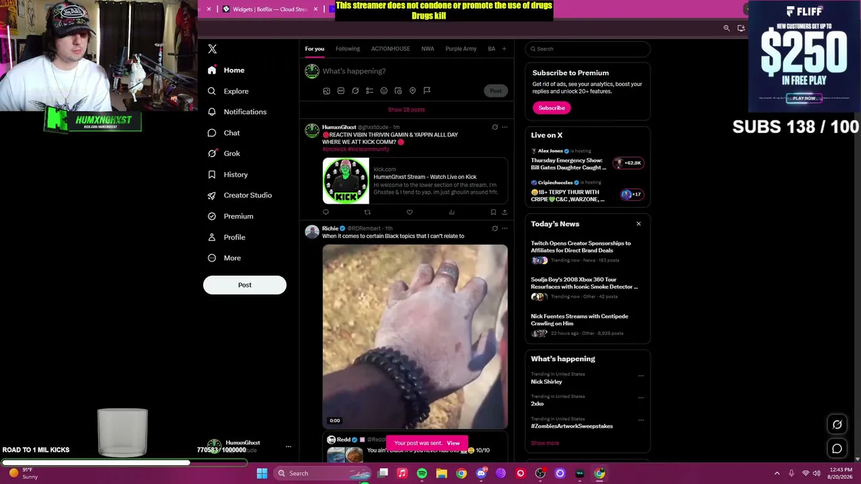This screenshot has height=484, width=861.
Task: Click the X logo in the sidebar
Action: [213, 49]
